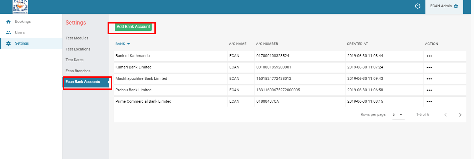Select the Bank of Kathmandu cell
Viewport: 474px width, 159px height.
click(133, 56)
